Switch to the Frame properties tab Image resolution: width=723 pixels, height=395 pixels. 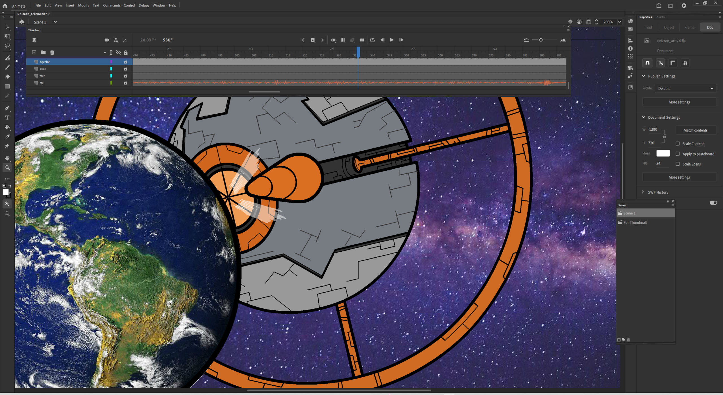click(689, 27)
